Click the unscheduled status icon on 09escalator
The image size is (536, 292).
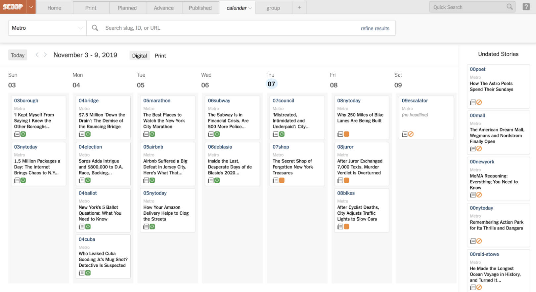coord(411,134)
